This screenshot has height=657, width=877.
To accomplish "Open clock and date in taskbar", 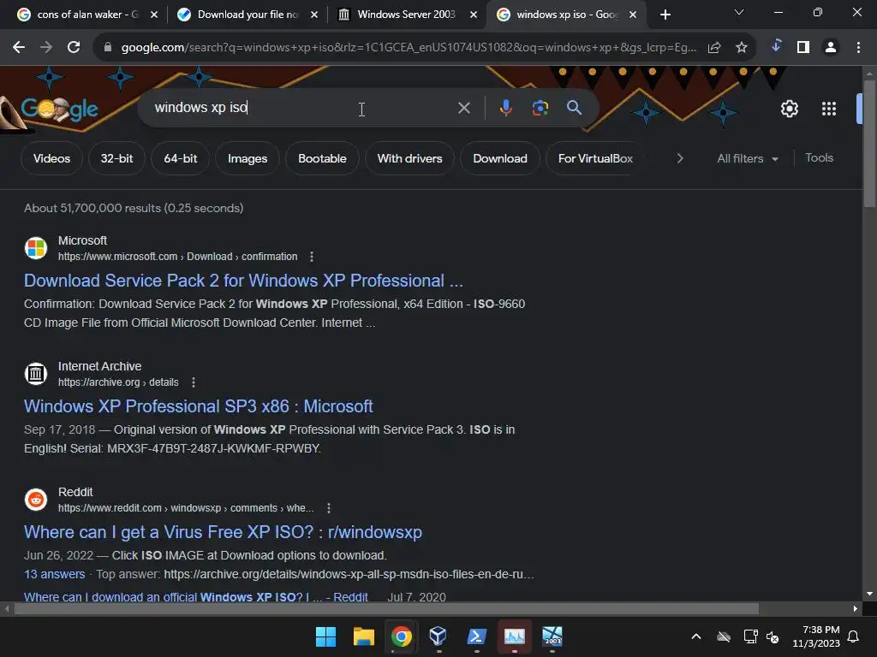I will [x=815, y=636].
